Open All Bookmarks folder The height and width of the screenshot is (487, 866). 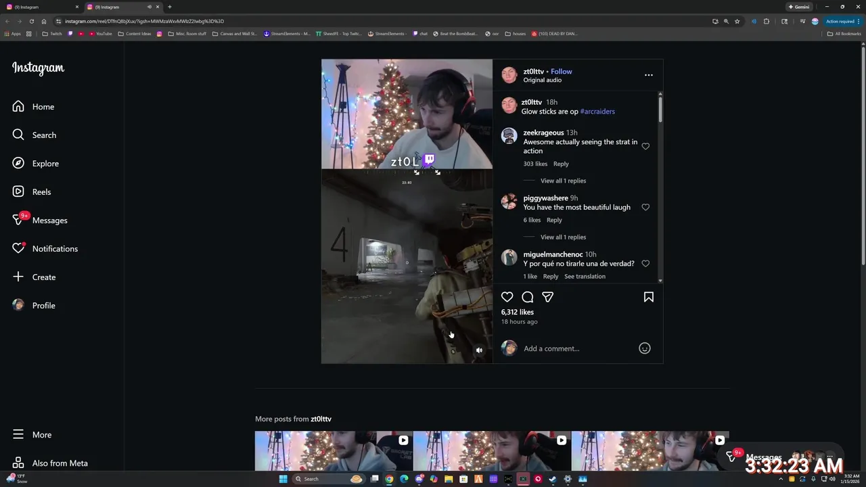pyautogui.click(x=844, y=34)
